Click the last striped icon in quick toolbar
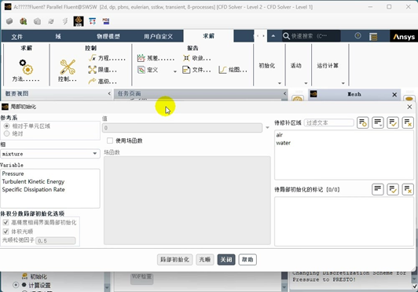 pos(106,21)
